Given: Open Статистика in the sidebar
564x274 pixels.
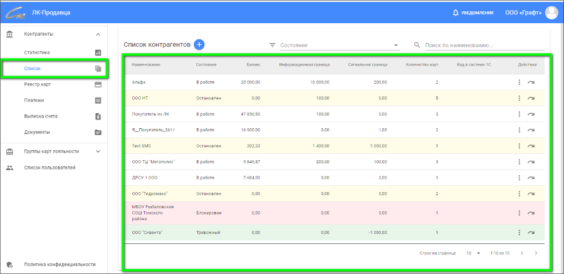Looking at the screenshot, I should 37,53.
